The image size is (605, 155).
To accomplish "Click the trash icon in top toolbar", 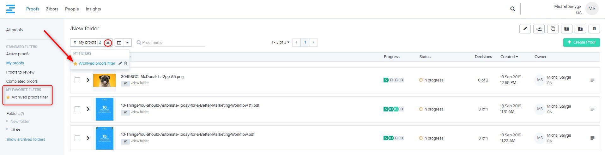I will pos(594,29).
